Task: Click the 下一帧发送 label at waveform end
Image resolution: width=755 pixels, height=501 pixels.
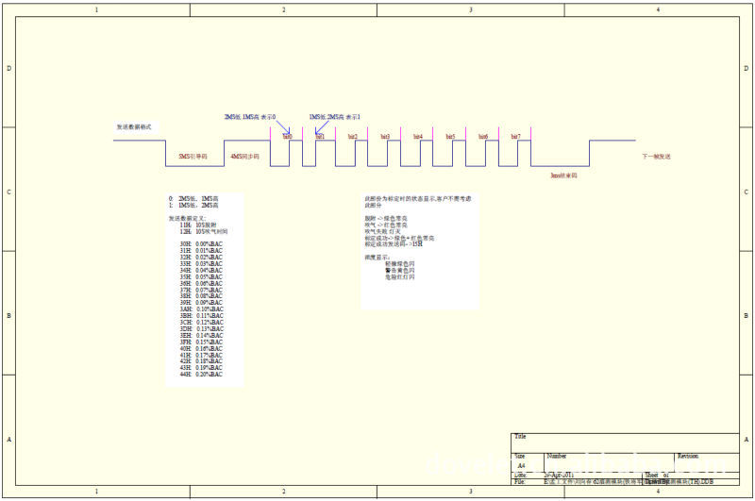Action: (657, 157)
